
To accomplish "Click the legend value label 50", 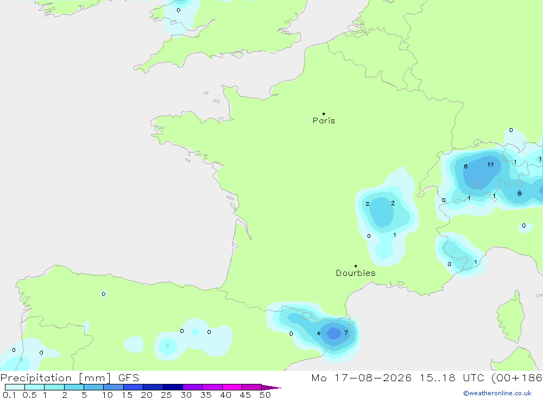I will click(265, 395).
